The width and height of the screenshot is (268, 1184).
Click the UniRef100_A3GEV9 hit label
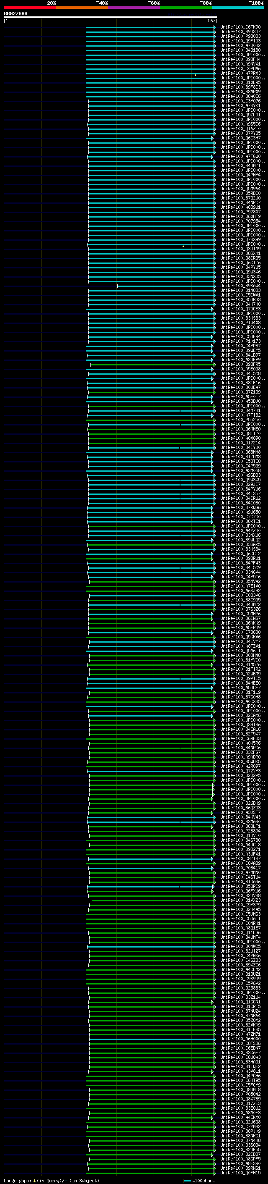(240, 360)
